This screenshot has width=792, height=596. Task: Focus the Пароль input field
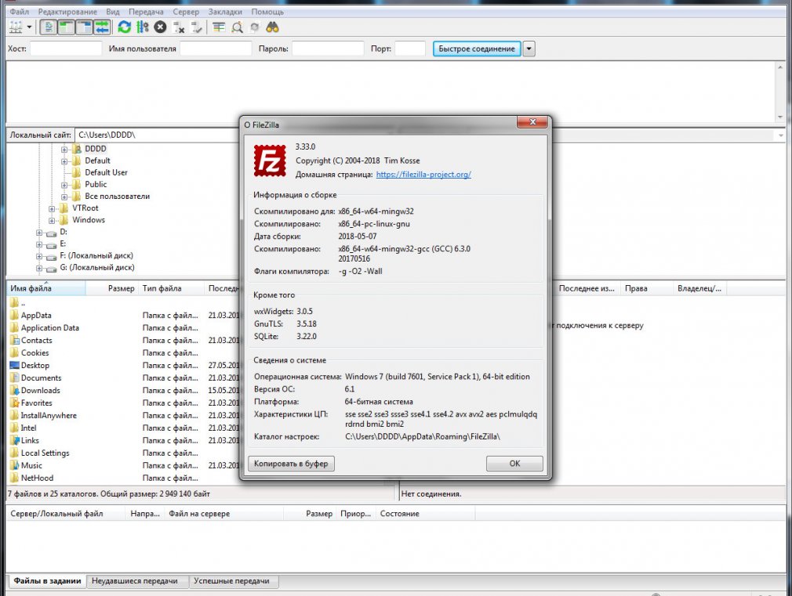pyautogui.click(x=328, y=49)
